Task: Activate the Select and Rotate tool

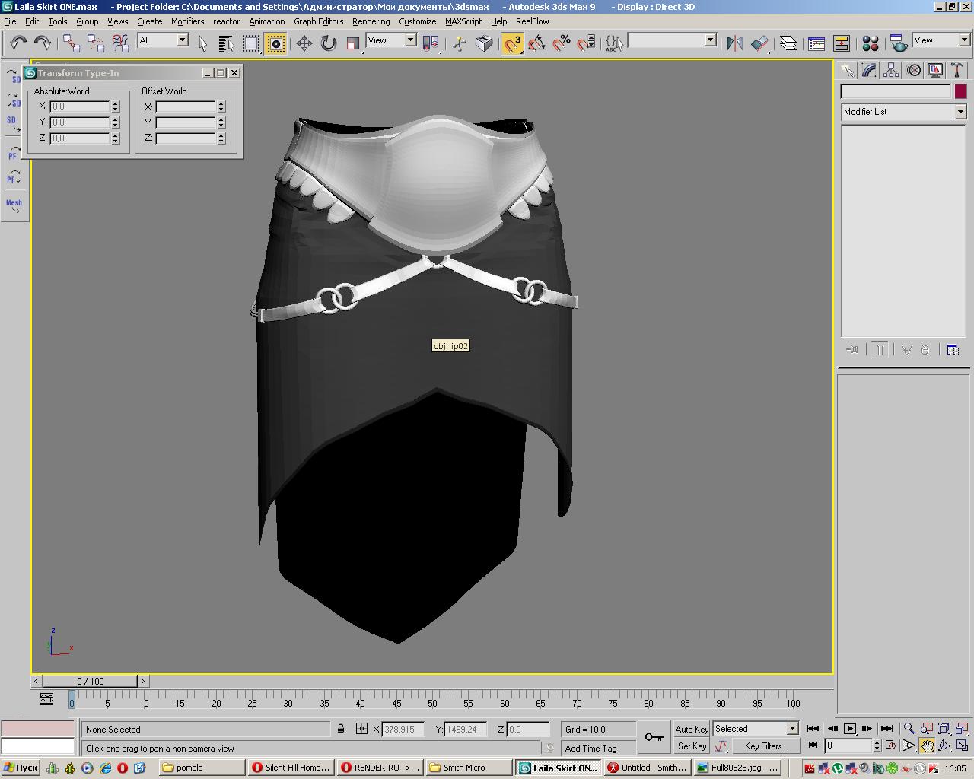Action: pyautogui.click(x=328, y=43)
